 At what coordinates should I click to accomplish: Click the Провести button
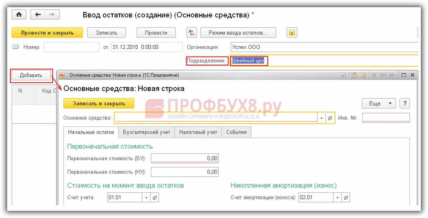[156, 33]
